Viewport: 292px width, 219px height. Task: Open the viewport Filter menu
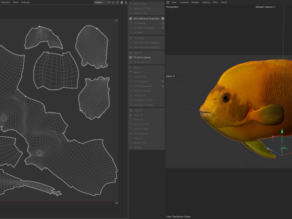pyautogui.click(x=215, y=2)
